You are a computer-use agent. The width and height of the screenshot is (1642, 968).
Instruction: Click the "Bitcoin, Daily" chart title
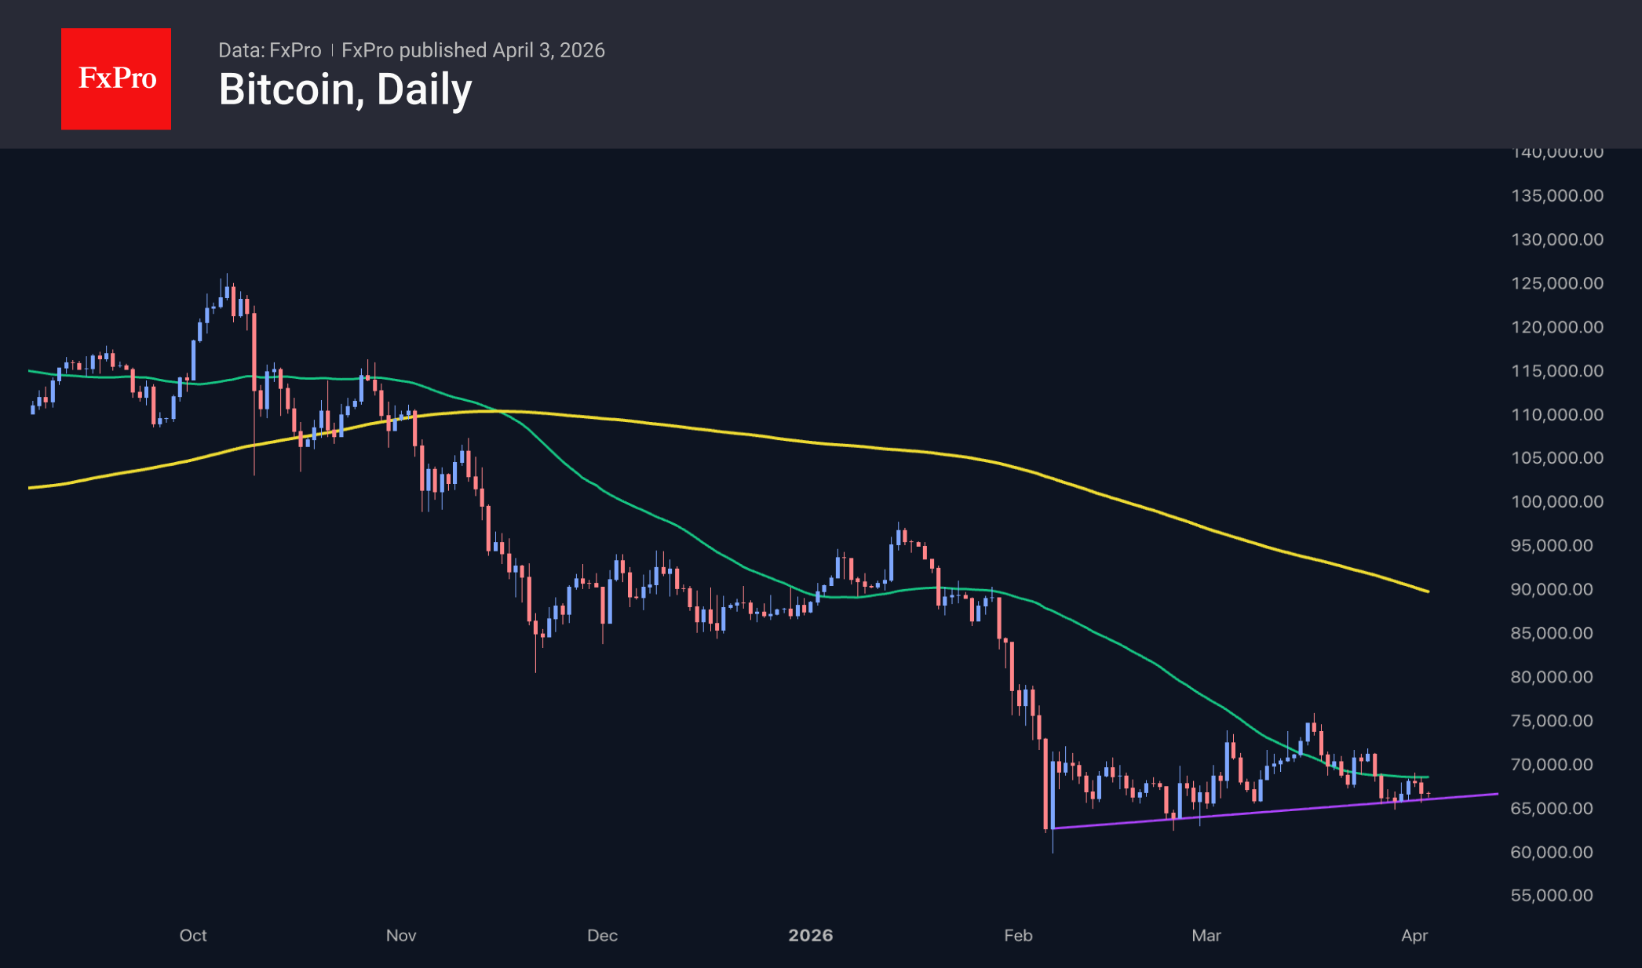click(345, 89)
